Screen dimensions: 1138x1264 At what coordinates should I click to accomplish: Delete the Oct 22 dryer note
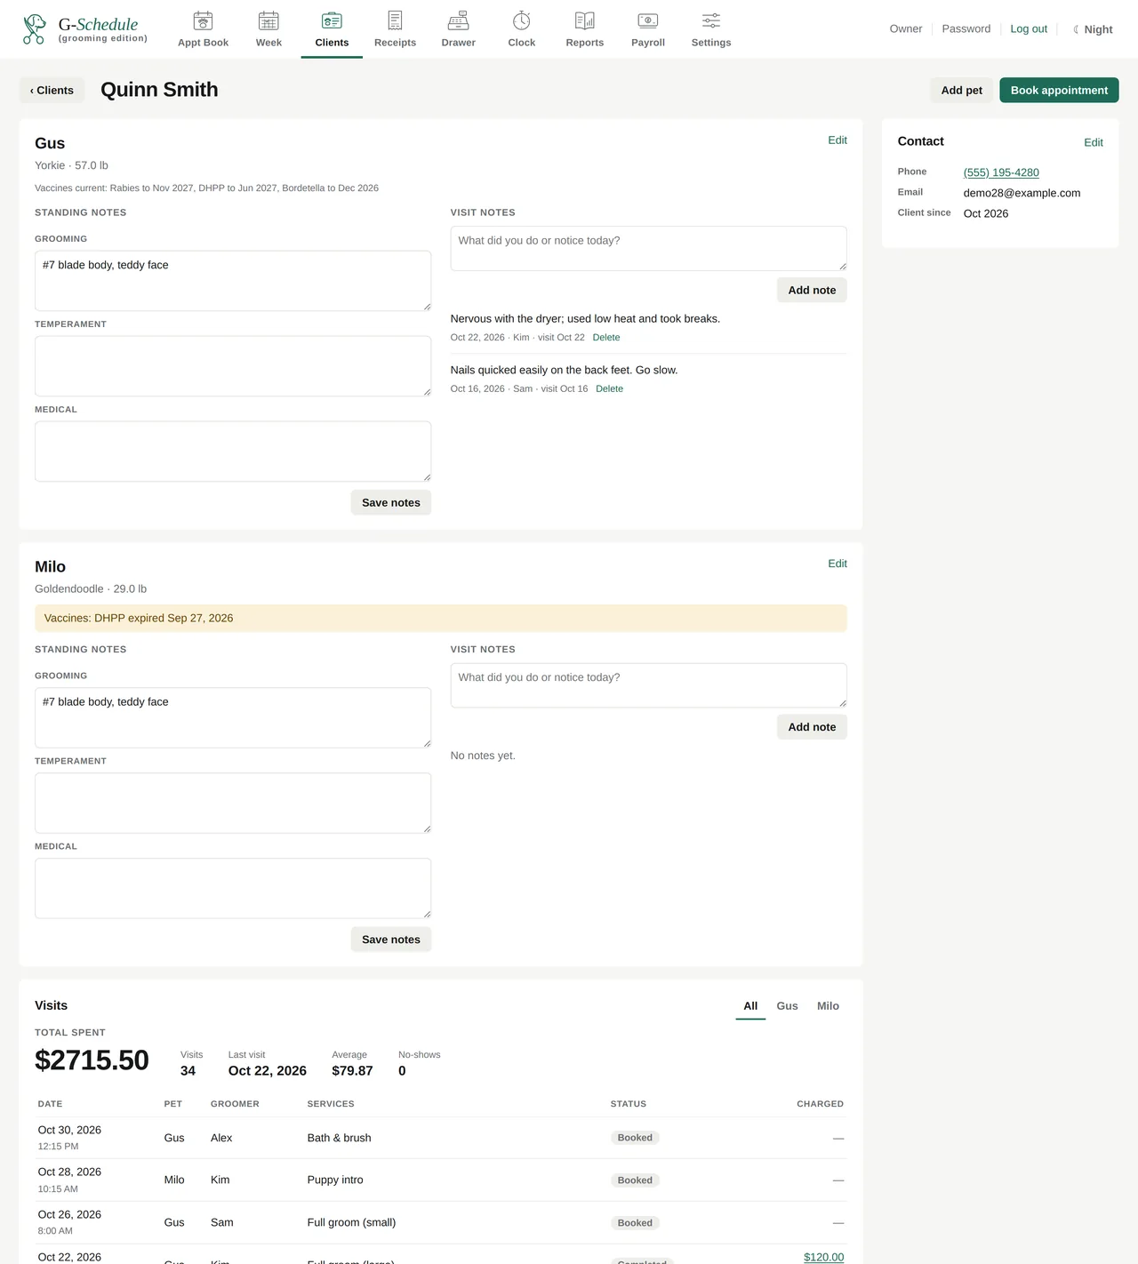pos(606,338)
